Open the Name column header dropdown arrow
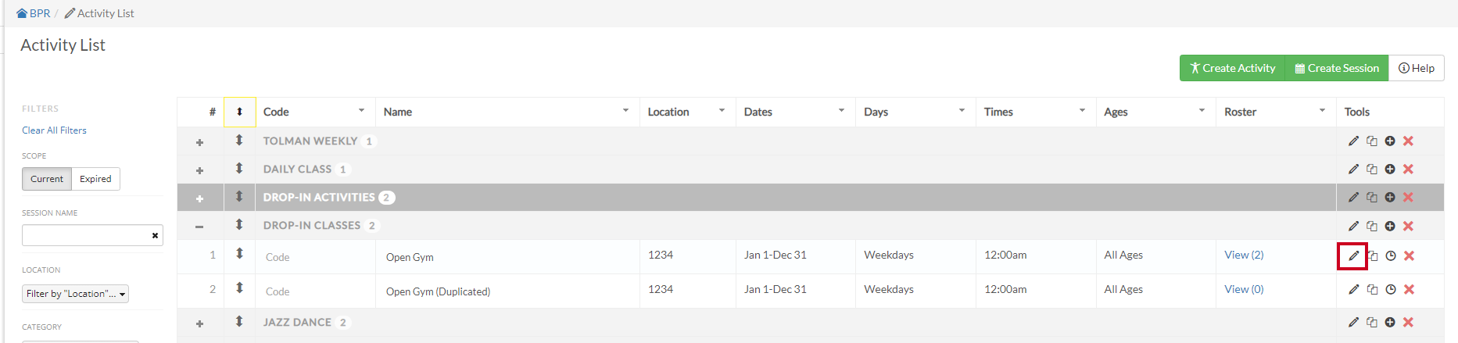Image resolution: width=1458 pixels, height=343 pixels. coord(625,111)
